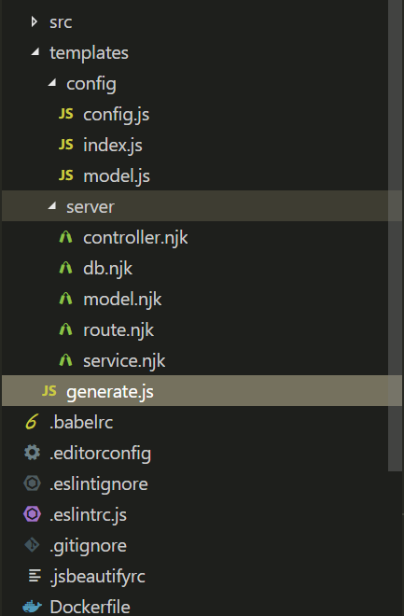
Task: Click the Nunjucks icon beside service.njk
Action: pyautogui.click(x=65, y=360)
